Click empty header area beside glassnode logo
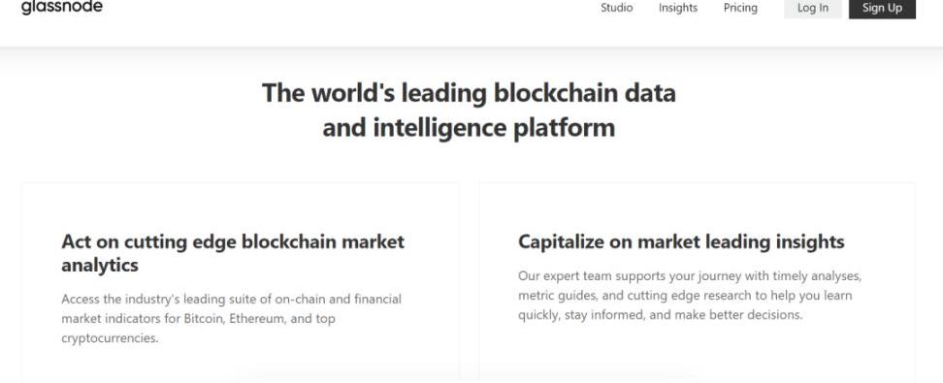943x383 pixels. [349, 9]
